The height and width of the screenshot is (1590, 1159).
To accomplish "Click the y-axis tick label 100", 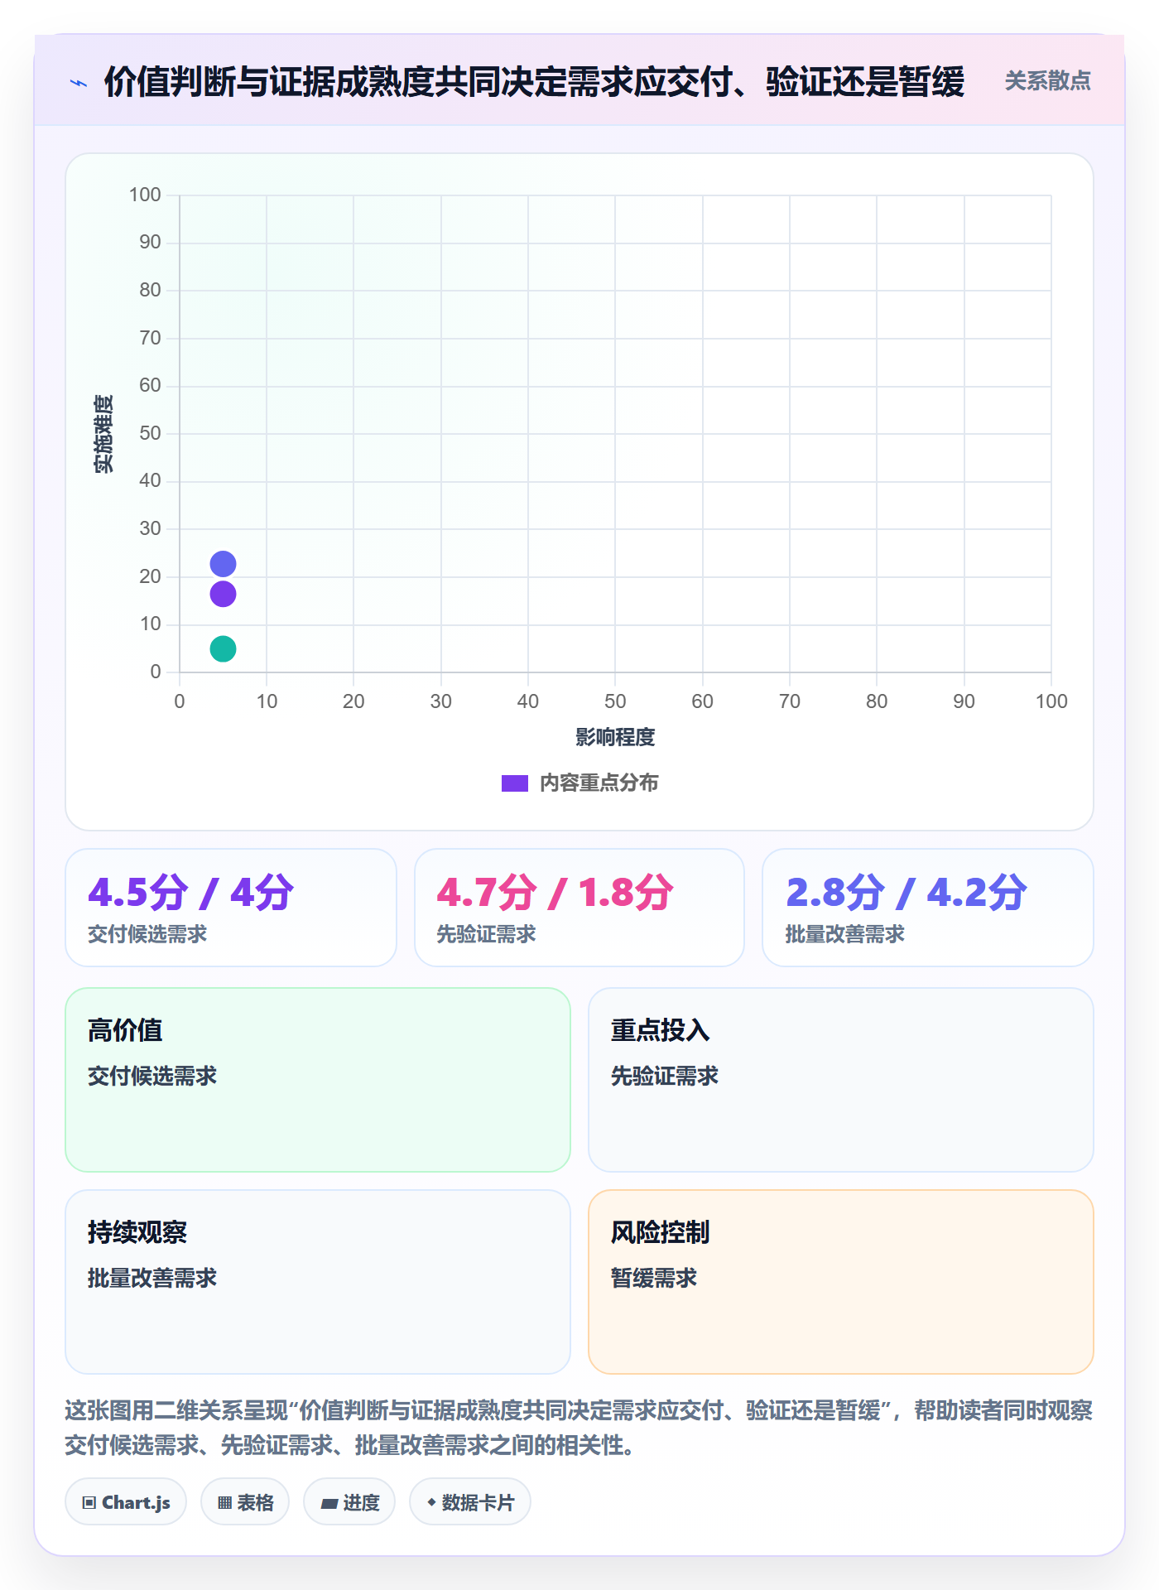I will 145,195.
